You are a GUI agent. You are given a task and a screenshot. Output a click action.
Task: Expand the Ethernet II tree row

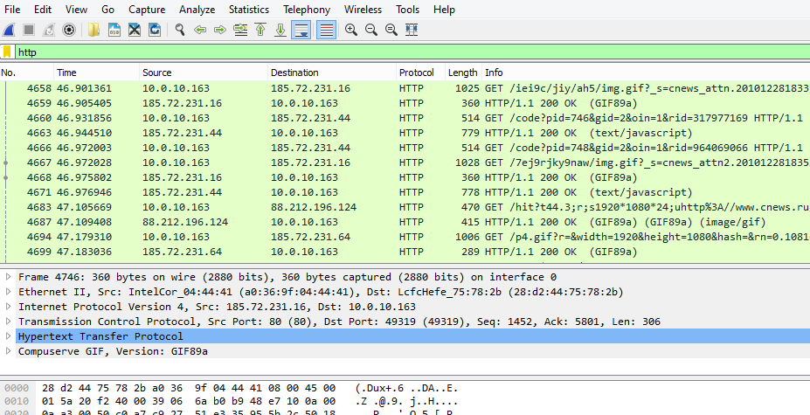coord(9,292)
